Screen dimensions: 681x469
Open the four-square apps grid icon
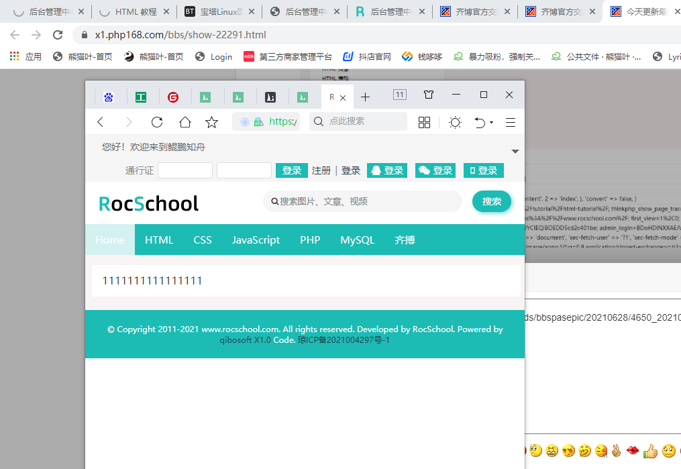(424, 122)
